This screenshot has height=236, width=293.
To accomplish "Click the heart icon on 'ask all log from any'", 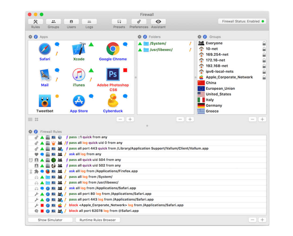I will (36, 154).
